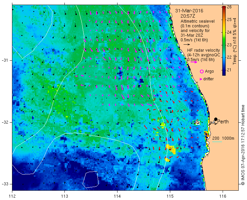Screen dimensions: 247x200
Task: Click the small closed white contour near 113.5, -33
Action: click(91, 180)
